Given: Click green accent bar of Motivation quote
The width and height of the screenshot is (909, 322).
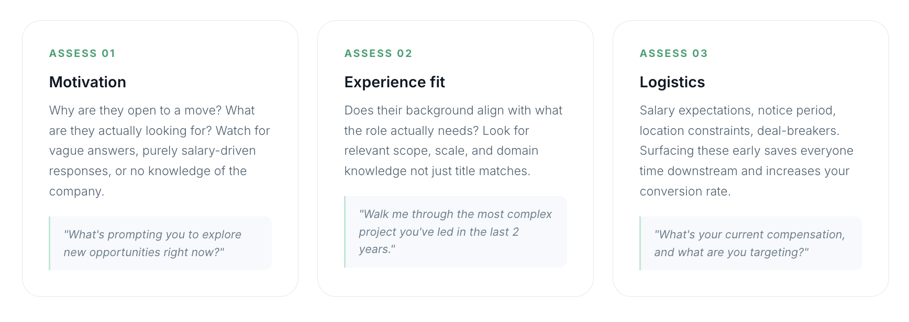Looking at the screenshot, I should (50, 244).
